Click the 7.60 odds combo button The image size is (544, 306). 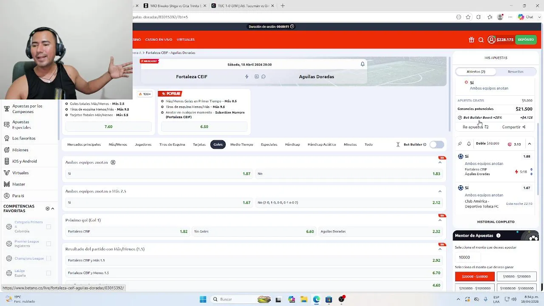[x=108, y=127]
